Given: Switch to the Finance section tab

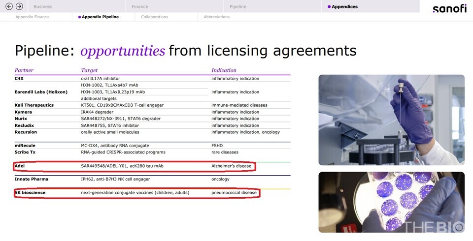Looking at the screenshot, I should [140, 7].
